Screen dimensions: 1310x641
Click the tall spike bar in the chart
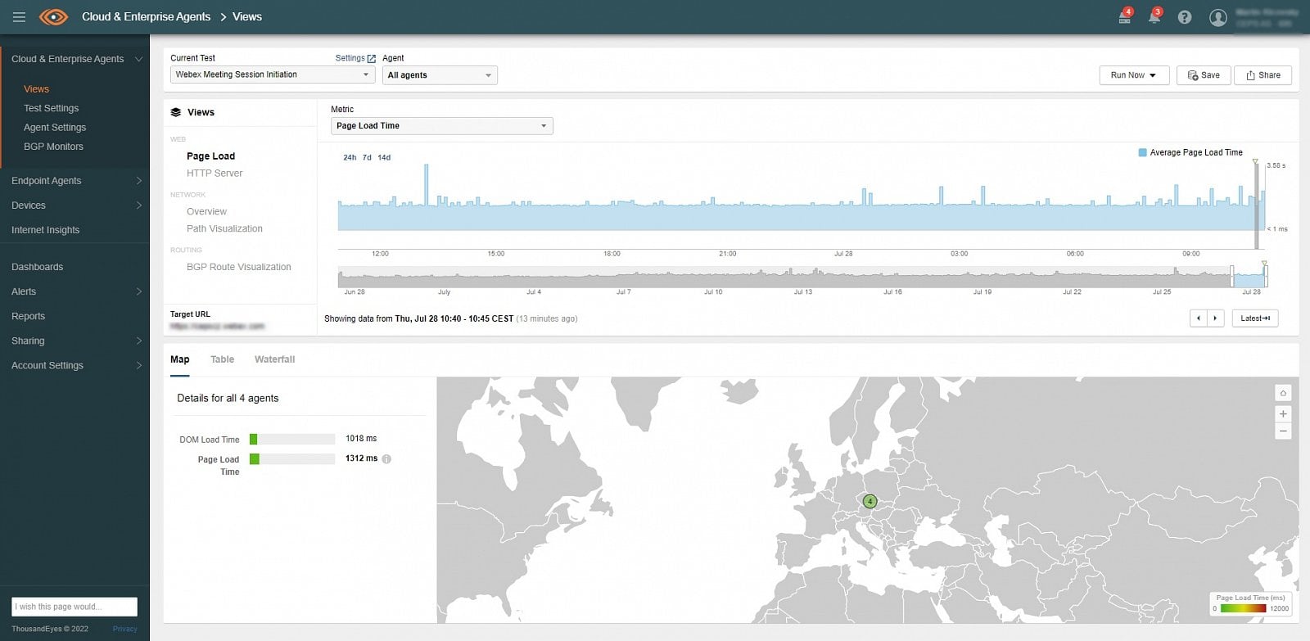tap(426, 197)
